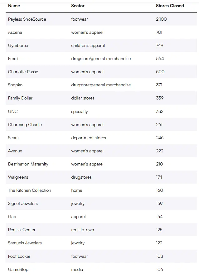Click the Name column header
Image resolution: width=199 pixels, height=275 pixels.
pyautogui.click(x=14, y=6)
